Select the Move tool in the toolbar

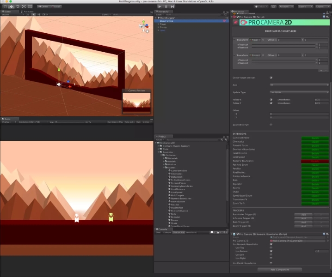tap(12, 6)
